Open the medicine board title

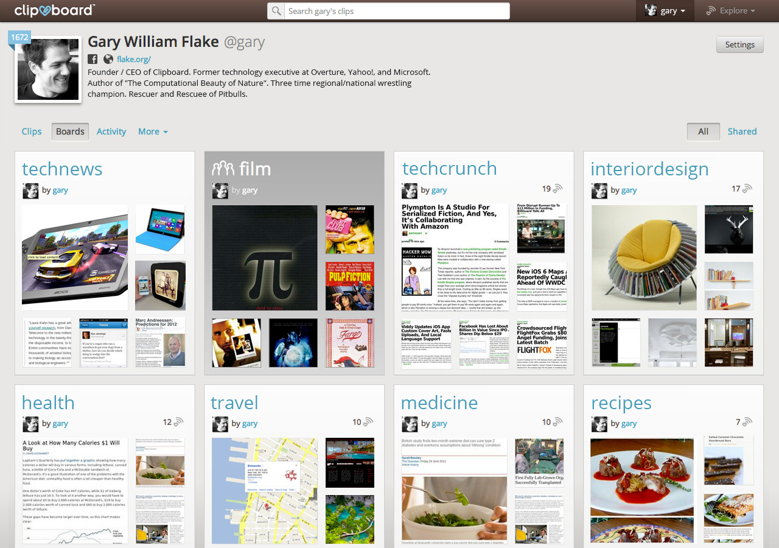point(439,402)
